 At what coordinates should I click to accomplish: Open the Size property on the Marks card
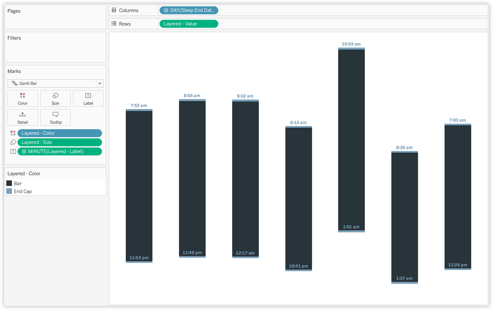55,98
